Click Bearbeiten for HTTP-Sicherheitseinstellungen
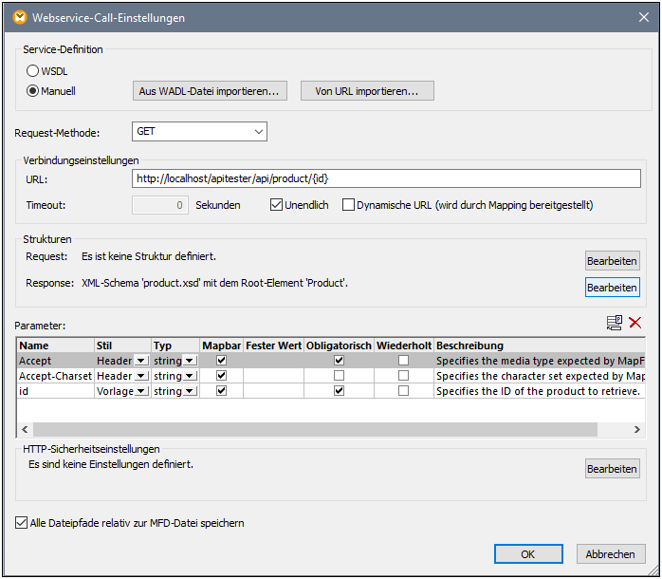 click(x=612, y=469)
